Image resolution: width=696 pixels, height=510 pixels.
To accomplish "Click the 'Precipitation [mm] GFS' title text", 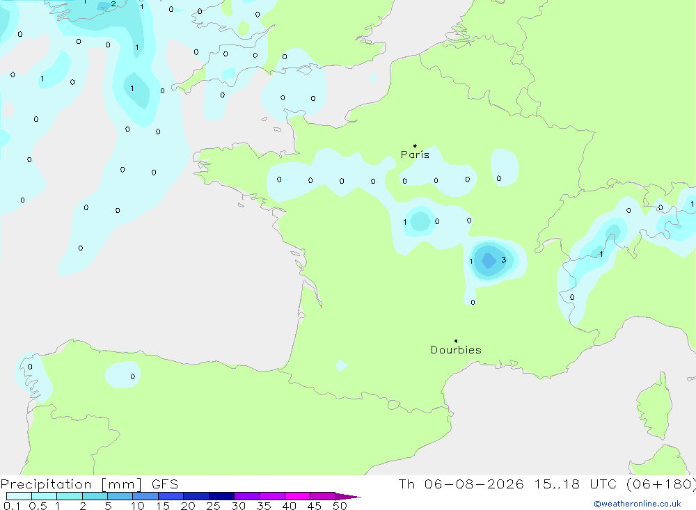I will (89, 484).
